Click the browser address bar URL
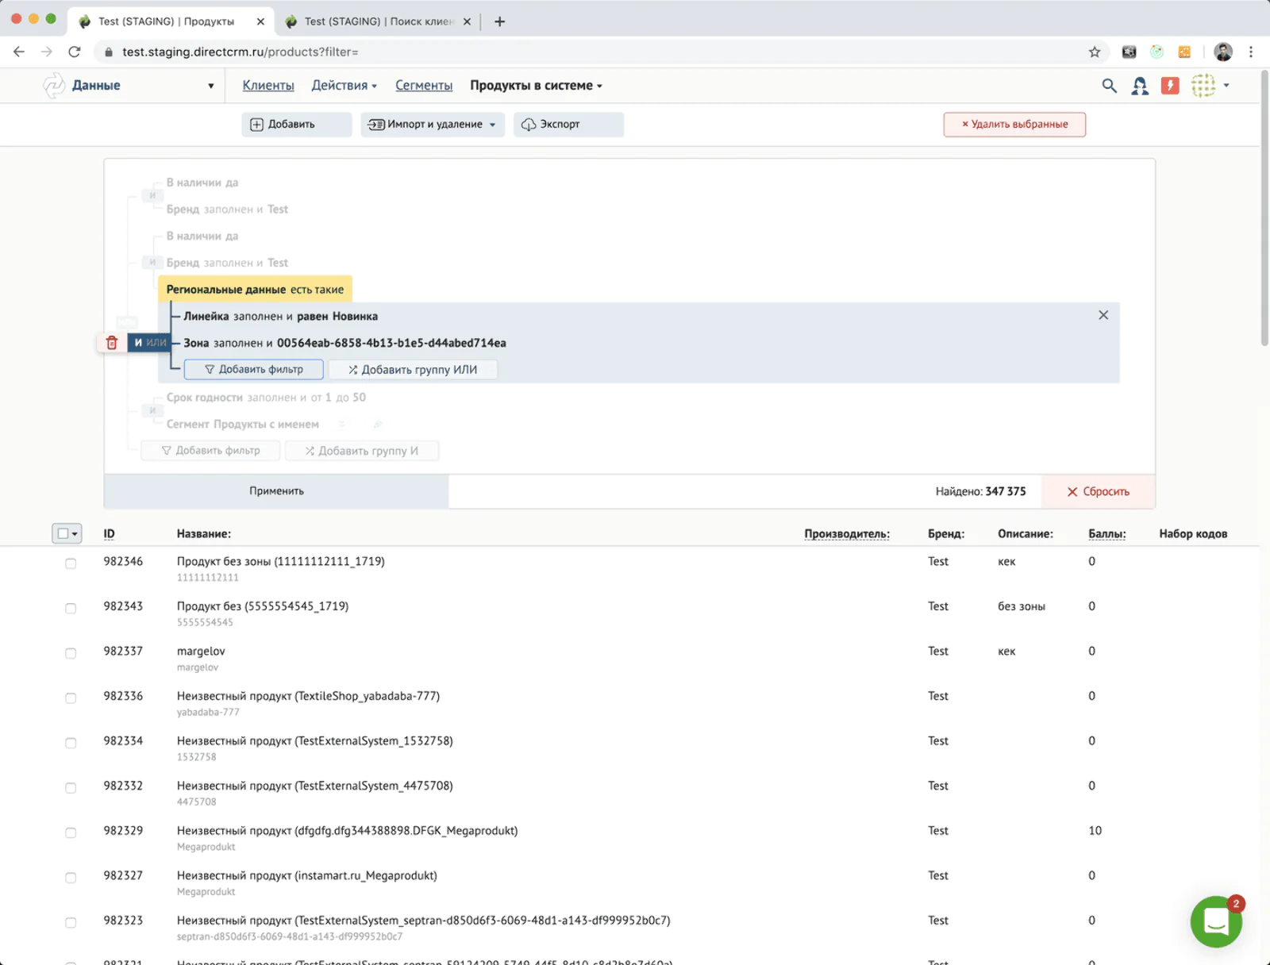Image resolution: width=1270 pixels, height=965 pixels. click(x=241, y=52)
